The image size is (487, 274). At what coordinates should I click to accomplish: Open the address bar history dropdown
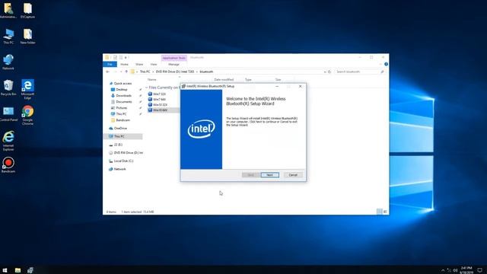click(325, 72)
